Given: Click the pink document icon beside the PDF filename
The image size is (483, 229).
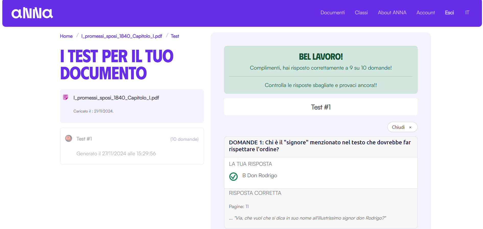Looking at the screenshot, I should click(x=66, y=97).
